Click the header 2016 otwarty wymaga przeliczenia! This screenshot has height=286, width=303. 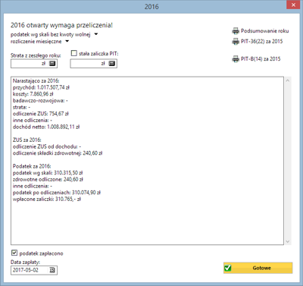[x=61, y=25]
